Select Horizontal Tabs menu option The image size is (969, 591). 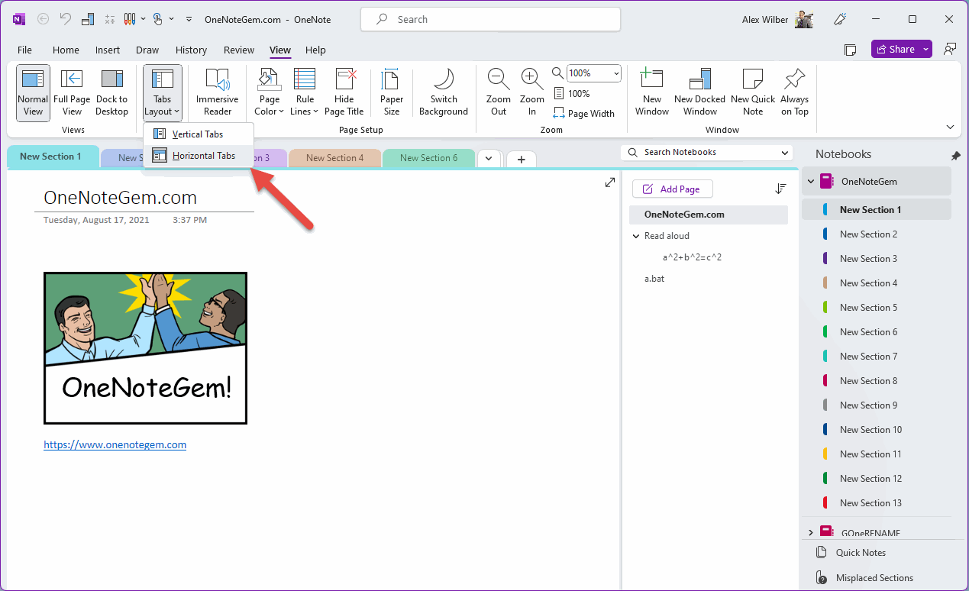click(198, 155)
